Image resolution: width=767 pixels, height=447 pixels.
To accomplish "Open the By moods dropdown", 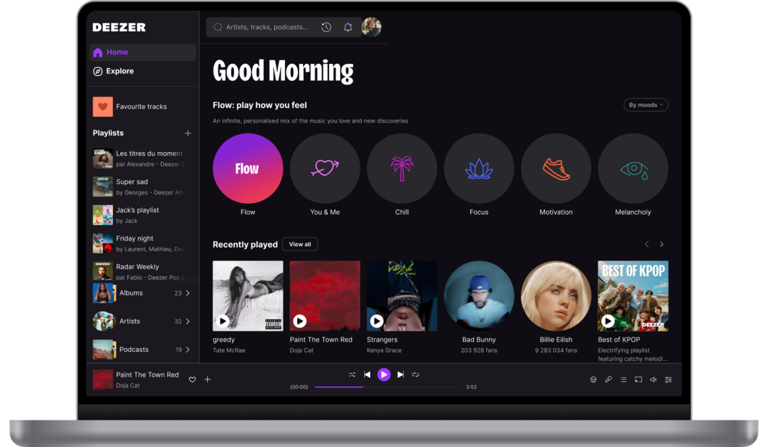I will (646, 105).
